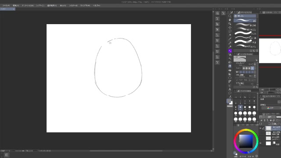Viewport: 281px width, 158px height.
Task: Select the Hand move-canvas tool
Action: tap(230, 20)
